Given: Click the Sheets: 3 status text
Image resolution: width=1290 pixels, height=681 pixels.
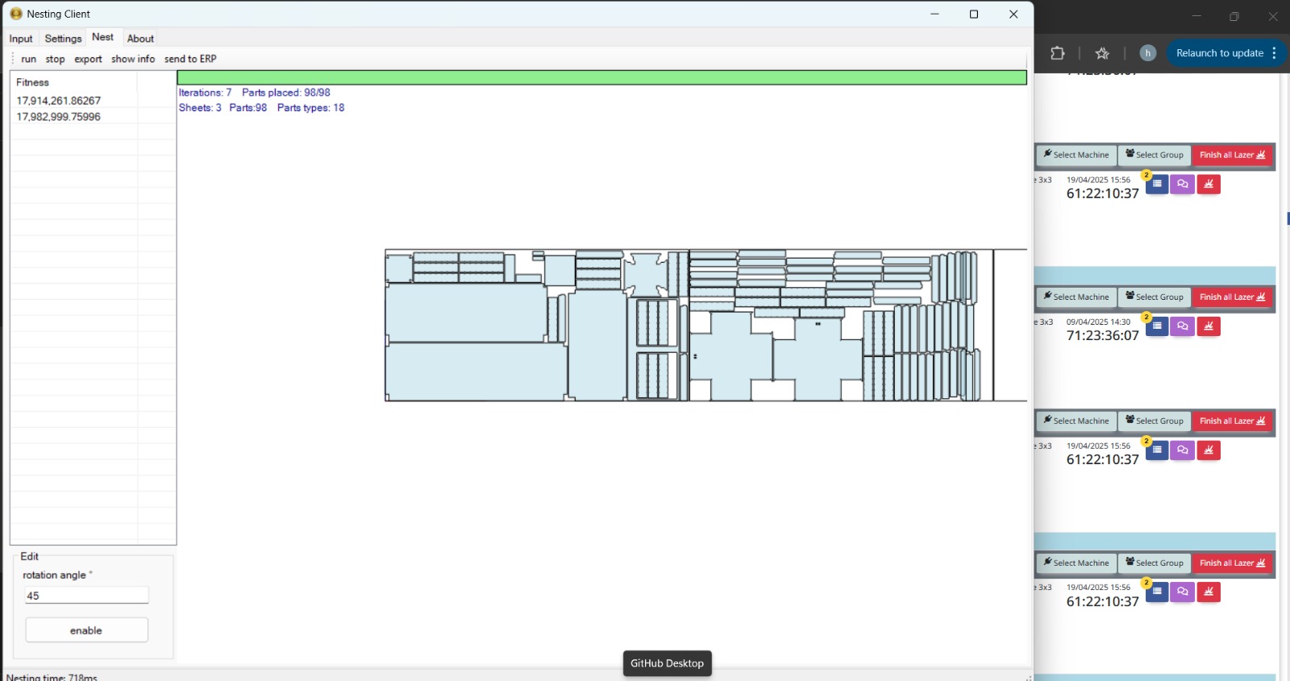Looking at the screenshot, I should [200, 108].
